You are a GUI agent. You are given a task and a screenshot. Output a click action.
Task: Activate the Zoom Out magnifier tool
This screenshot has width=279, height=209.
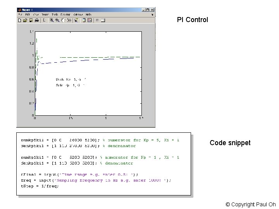point(57,20)
